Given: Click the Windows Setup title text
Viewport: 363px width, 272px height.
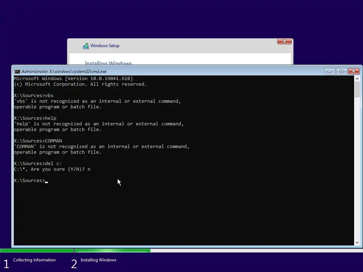Looking at the screenshot, I should pyautogui.click(x=105, y=46).
